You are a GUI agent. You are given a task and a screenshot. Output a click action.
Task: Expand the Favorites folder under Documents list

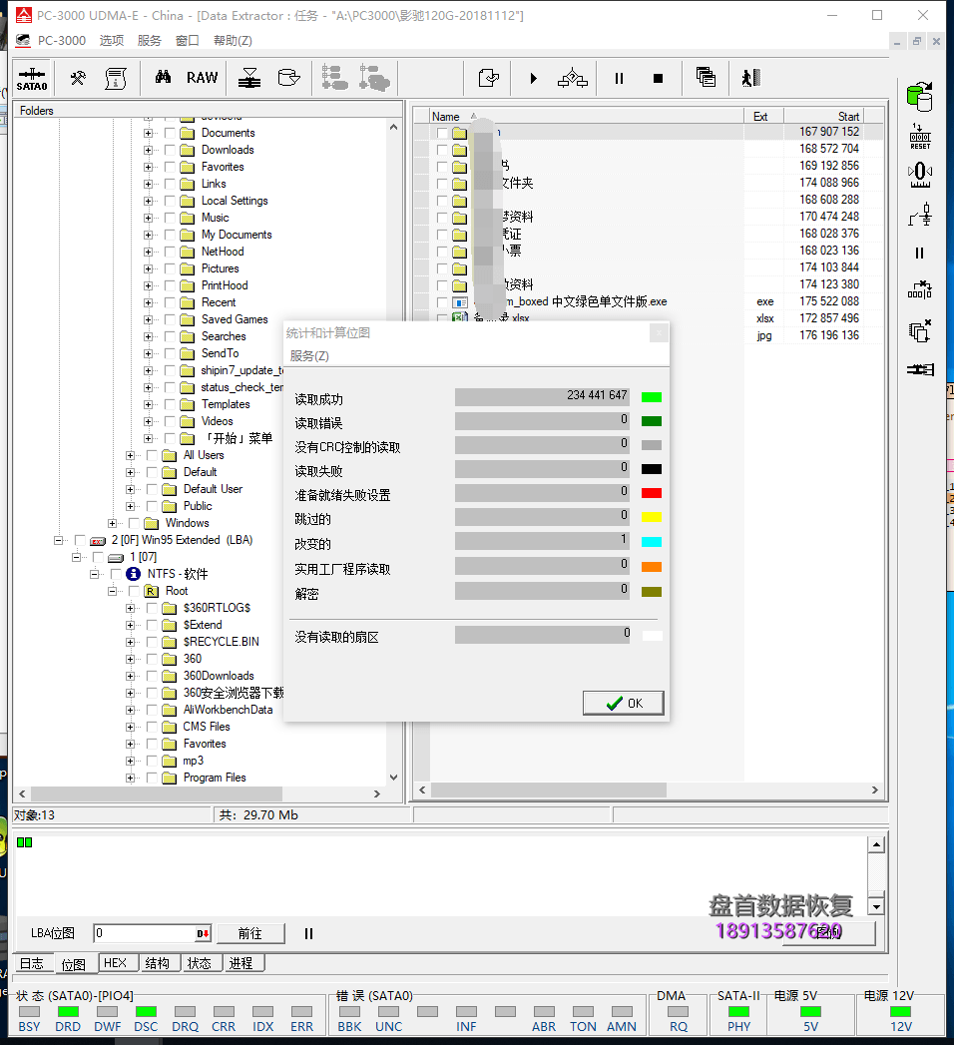click(x=148, y=167)
